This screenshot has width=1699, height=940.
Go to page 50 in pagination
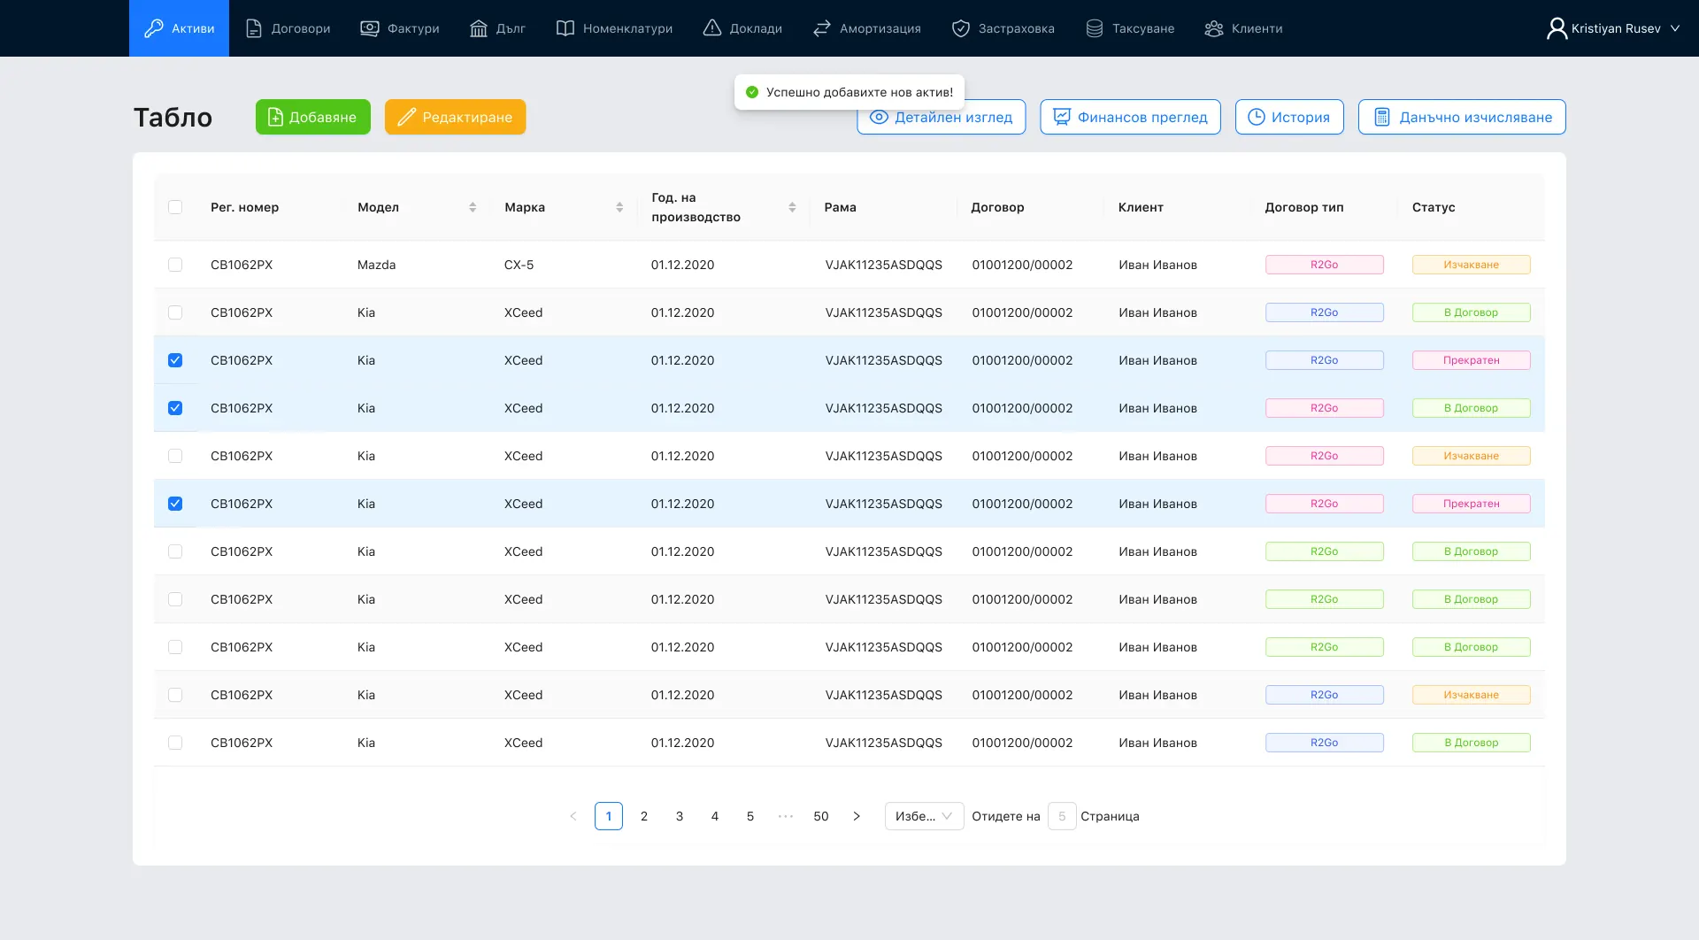pyautogui.click(x=821, y=816)
